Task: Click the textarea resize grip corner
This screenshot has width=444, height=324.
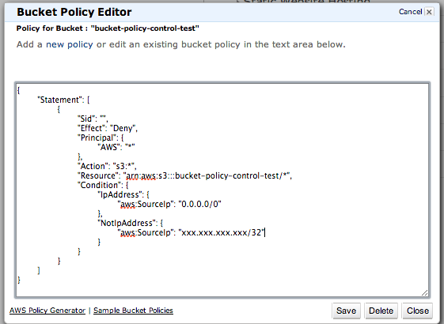Action: (x=424, y=293)
